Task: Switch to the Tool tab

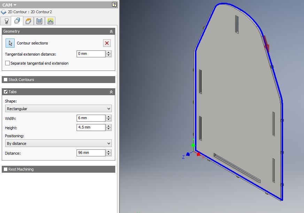Action: click(6, 21)
